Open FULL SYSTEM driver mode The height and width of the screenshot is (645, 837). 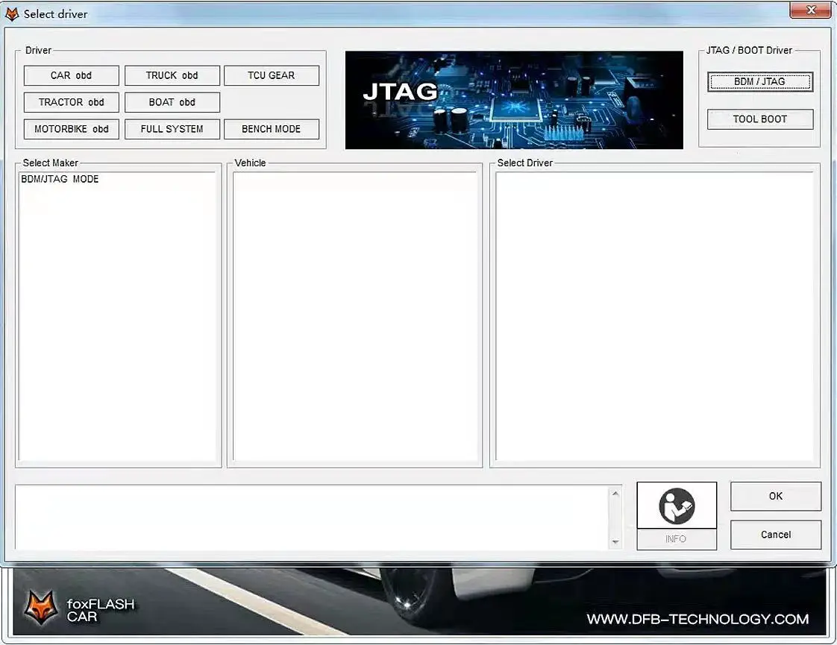click(x=172, y=128)
